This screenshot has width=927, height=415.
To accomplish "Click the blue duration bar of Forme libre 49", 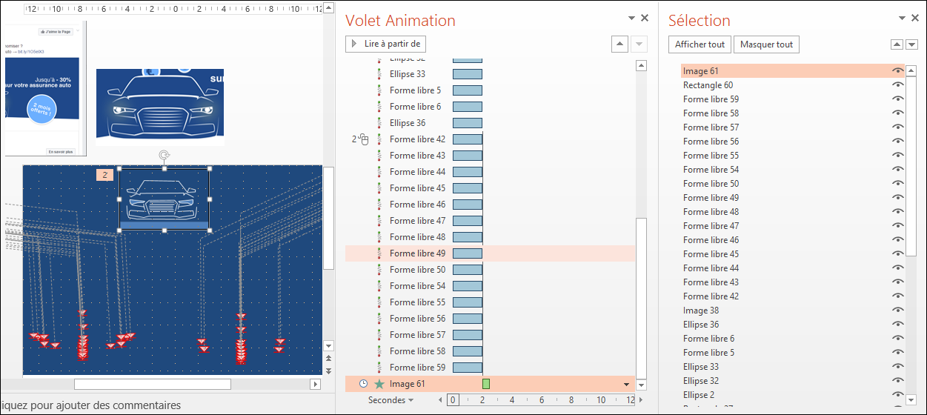I will pos(468,253).
